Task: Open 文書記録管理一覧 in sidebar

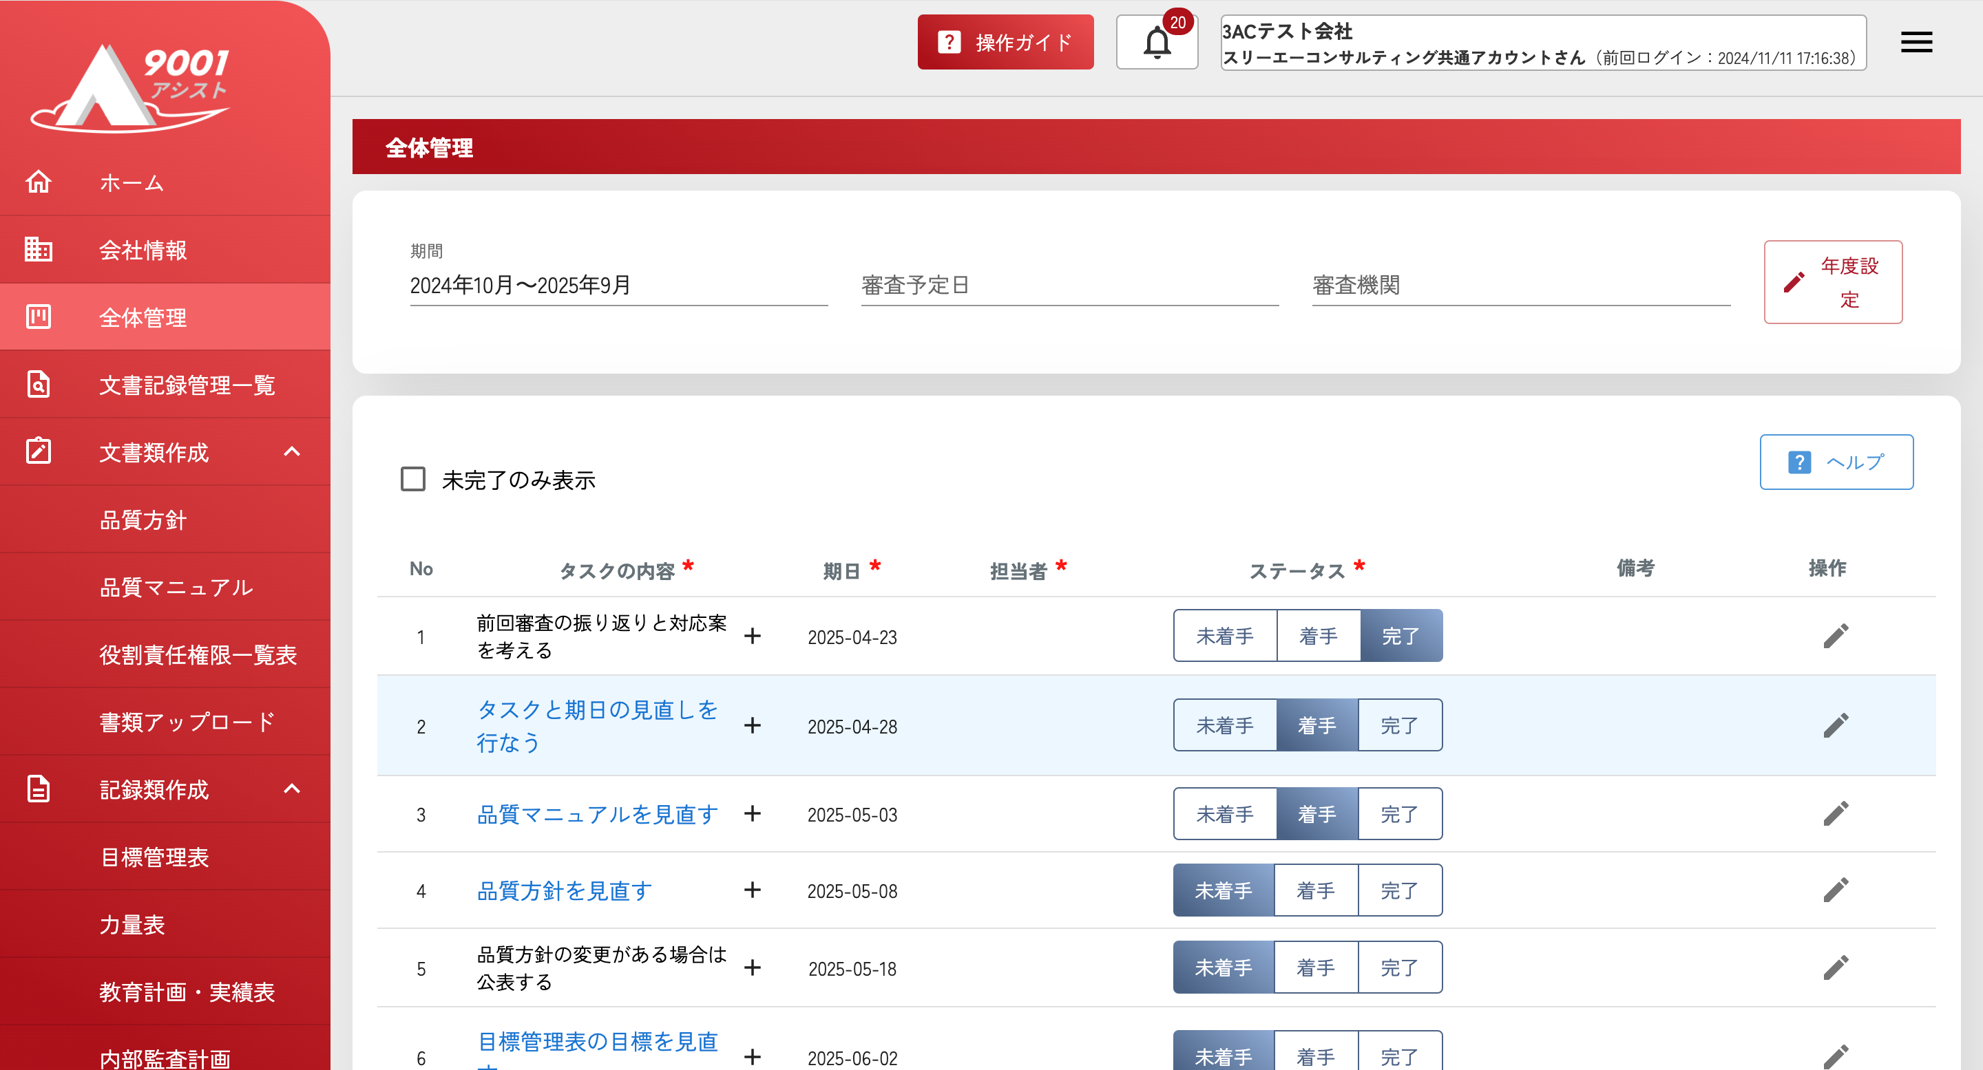Action: (187, 385)
